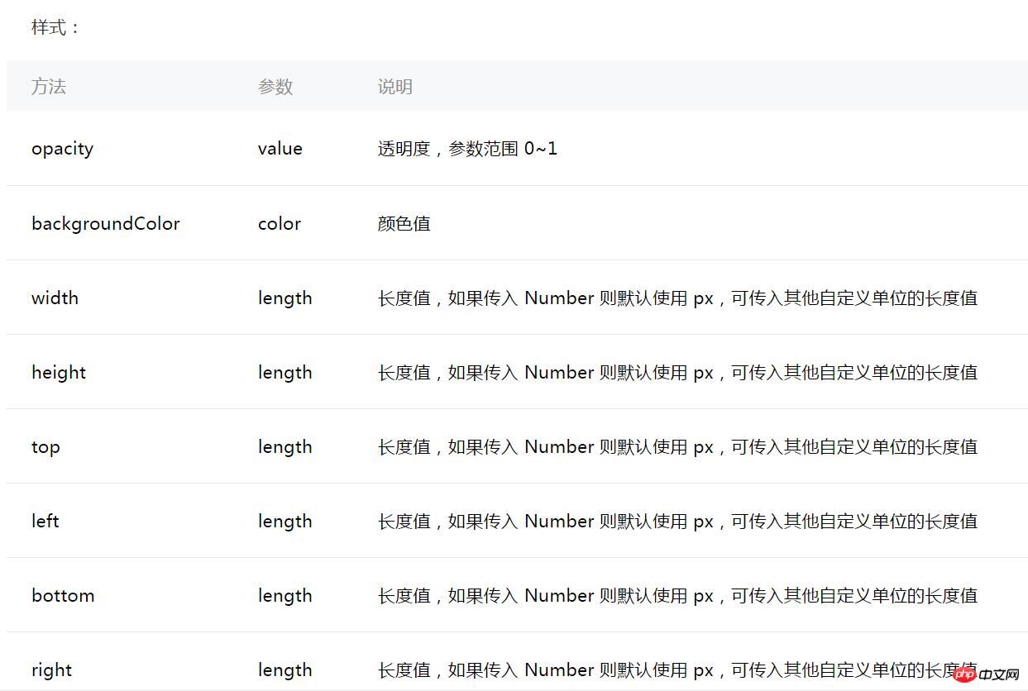The width and height of the screenshot is (1028, 691).
Task: Select the opacity method name
Action: (62, 149)
